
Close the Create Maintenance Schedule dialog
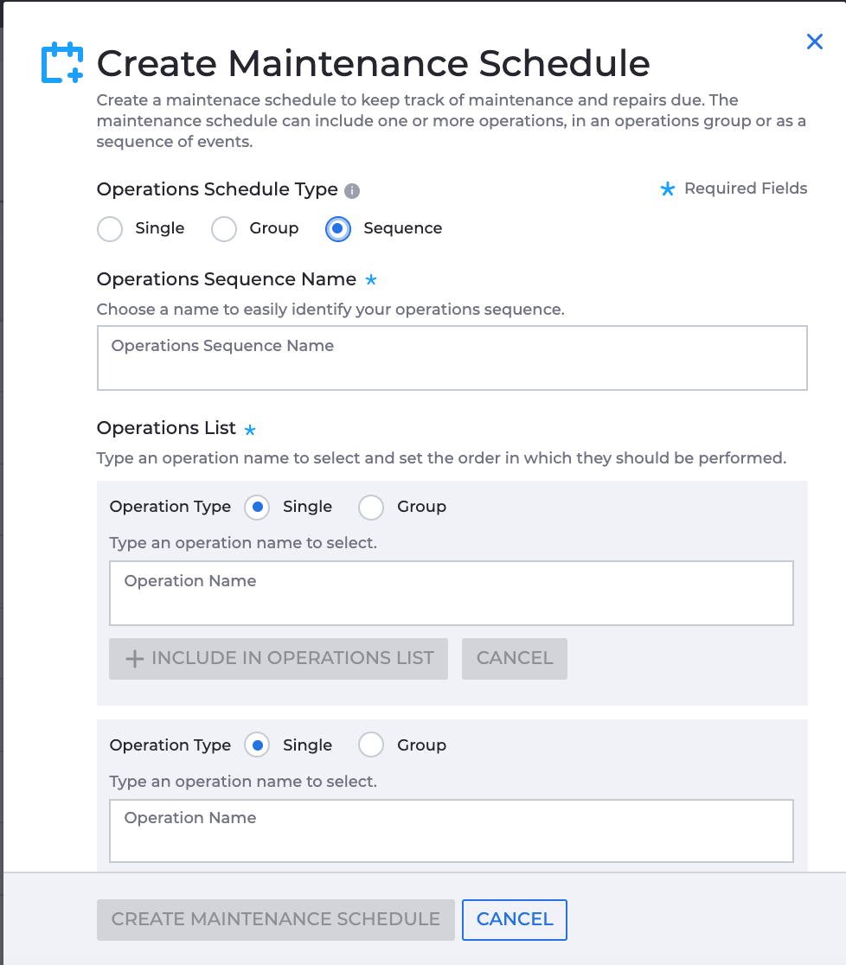[815, 42]
